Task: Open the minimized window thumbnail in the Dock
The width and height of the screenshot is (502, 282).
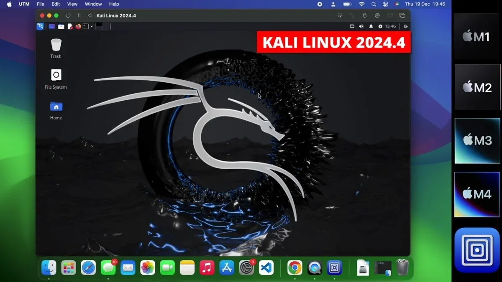Action: coord(383,268)
